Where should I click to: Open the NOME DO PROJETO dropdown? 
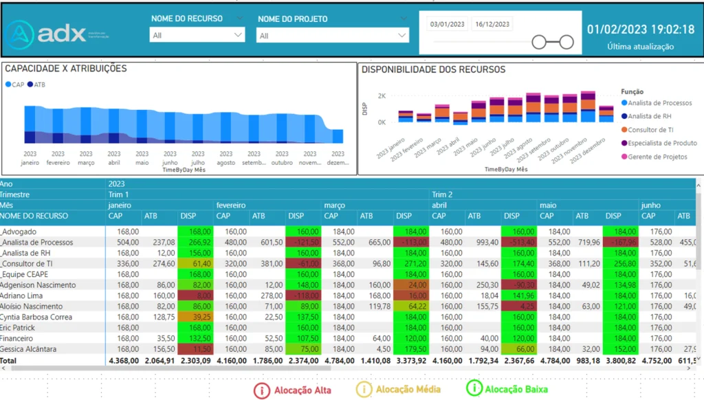tap(333, 36)
